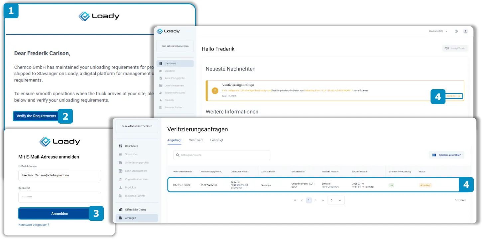Go to first page double-arrow icon
The image size is (482, 240).
click(x=295, y=200)
